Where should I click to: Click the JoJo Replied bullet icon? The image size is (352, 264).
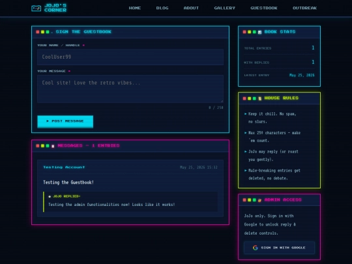click(x=50, y=196)
